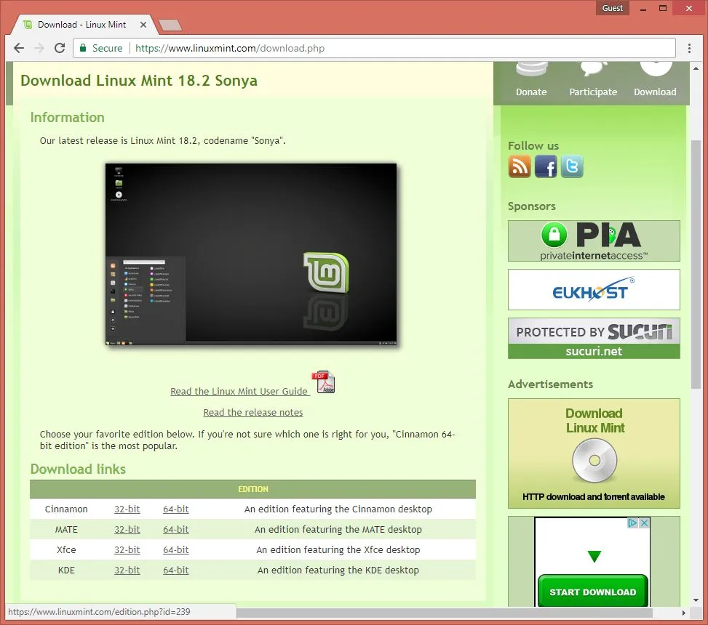Click the Facebook follow icon

tap(546, 166)
